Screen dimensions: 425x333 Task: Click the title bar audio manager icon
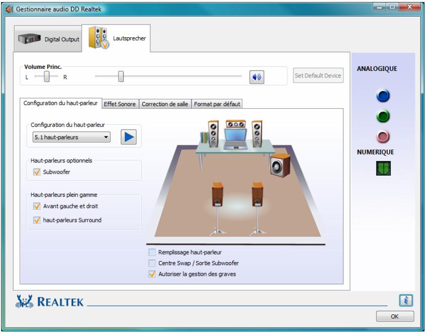coord(9,9)
